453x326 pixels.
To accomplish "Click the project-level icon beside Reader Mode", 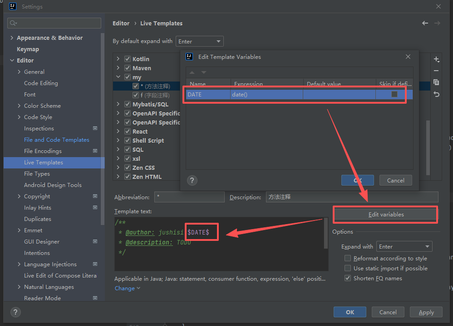I will (95, 298).
